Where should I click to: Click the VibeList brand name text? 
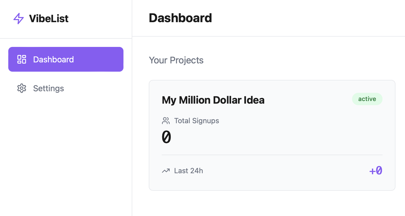(49, 19)
